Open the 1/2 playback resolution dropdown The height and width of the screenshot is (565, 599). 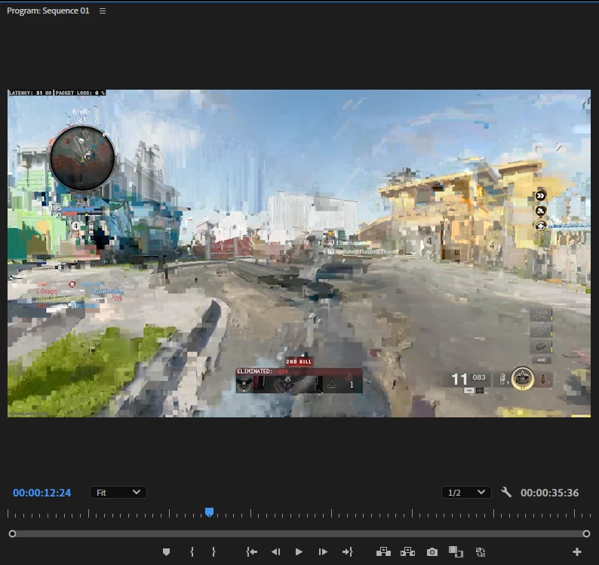(466, 493)
